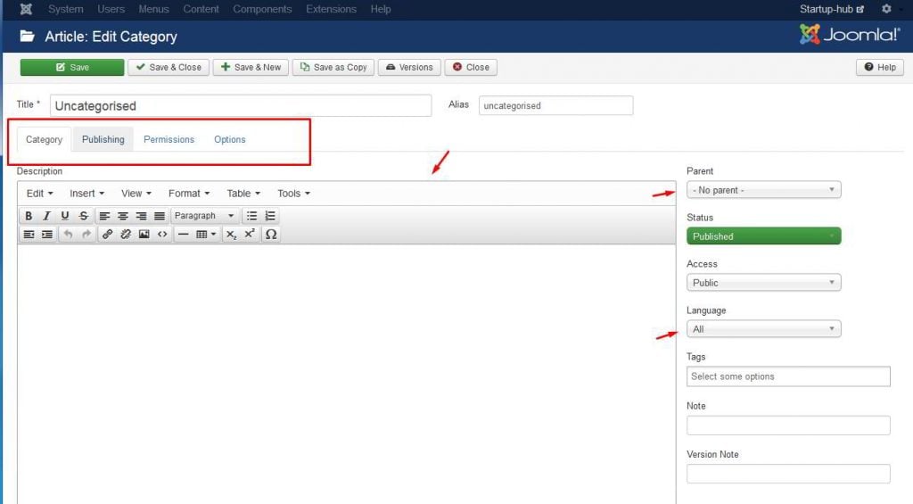Open the Parent category dropdown
Image resolution: width=913 pixels, height=504 pixels.
763,190
